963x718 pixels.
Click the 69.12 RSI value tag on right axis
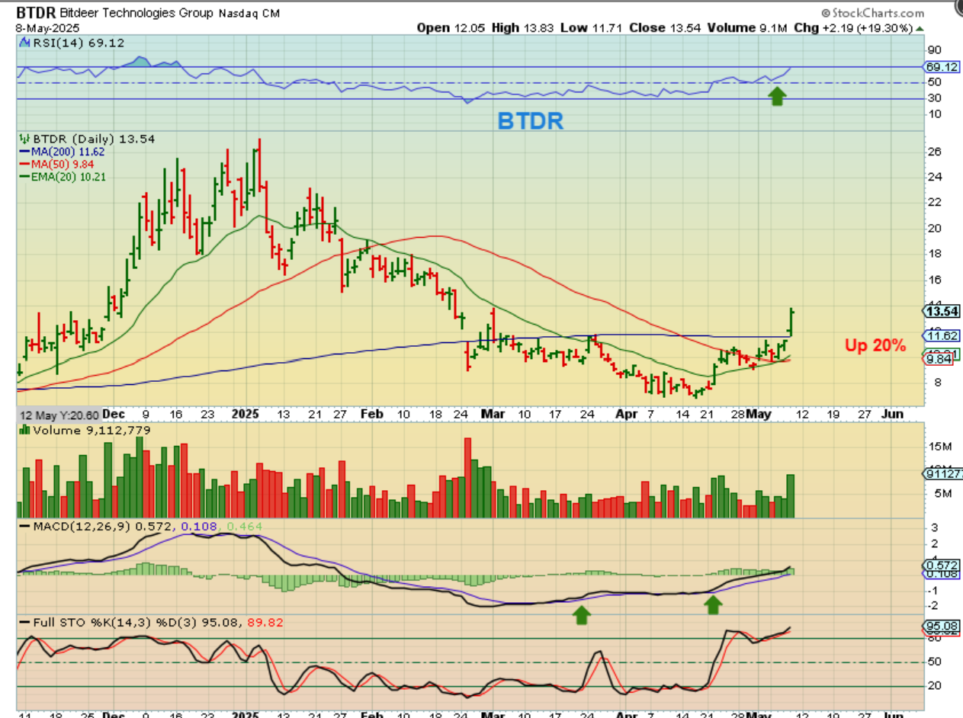coord(941,67)
